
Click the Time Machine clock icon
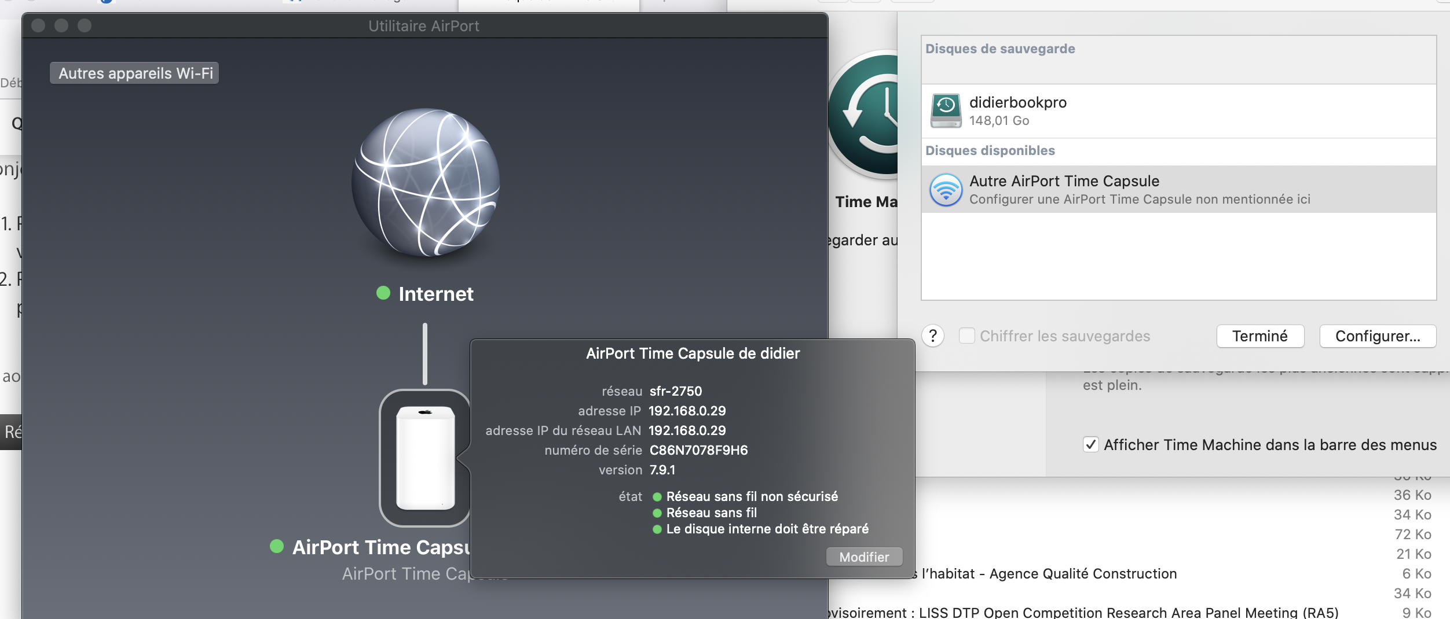click(x=863, y=115)
